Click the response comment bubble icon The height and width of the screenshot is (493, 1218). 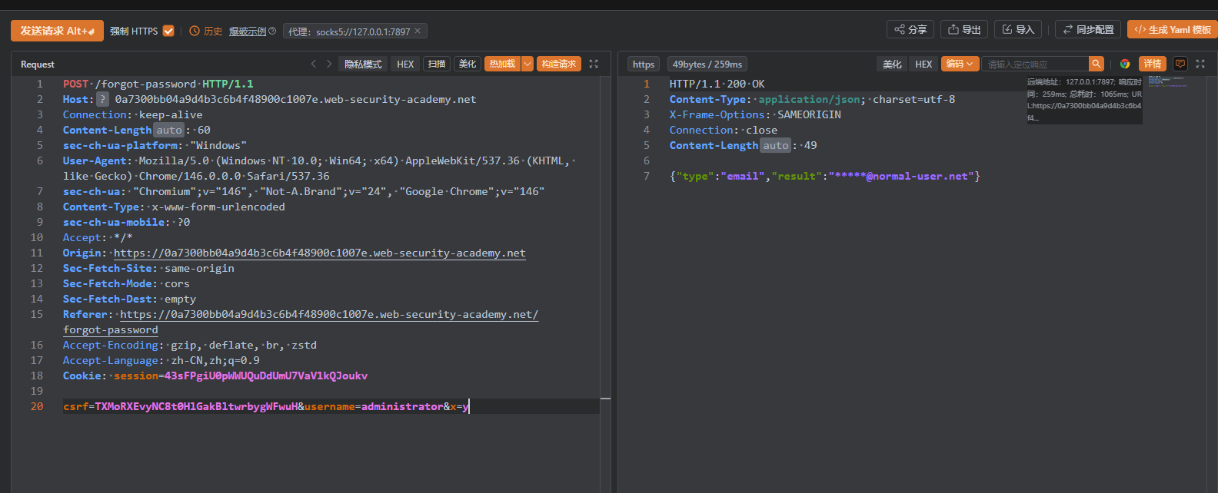click(x=1180, y=64)
